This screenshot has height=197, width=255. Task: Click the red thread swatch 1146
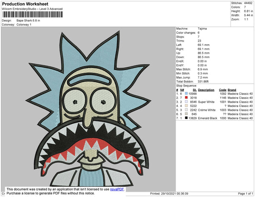tap(186, 98)
